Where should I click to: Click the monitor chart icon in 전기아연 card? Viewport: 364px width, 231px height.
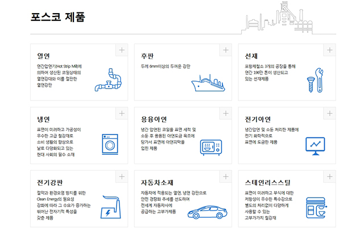(315, 146)
